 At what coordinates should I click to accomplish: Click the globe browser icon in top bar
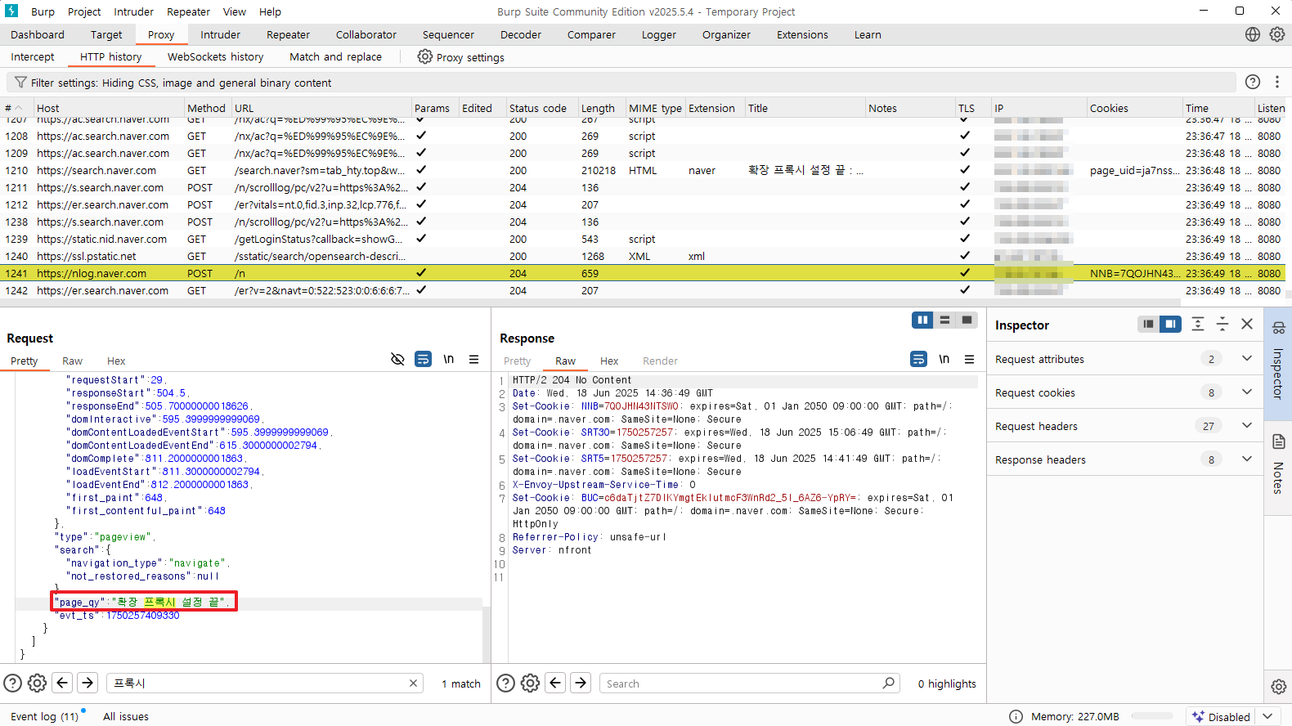pos(1253,34)
